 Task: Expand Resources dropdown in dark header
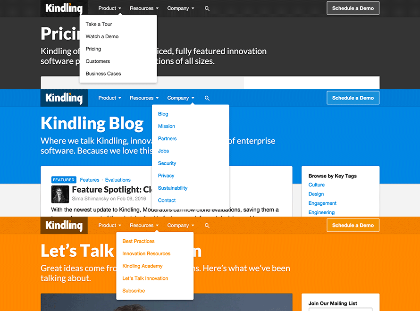point(144,8)
